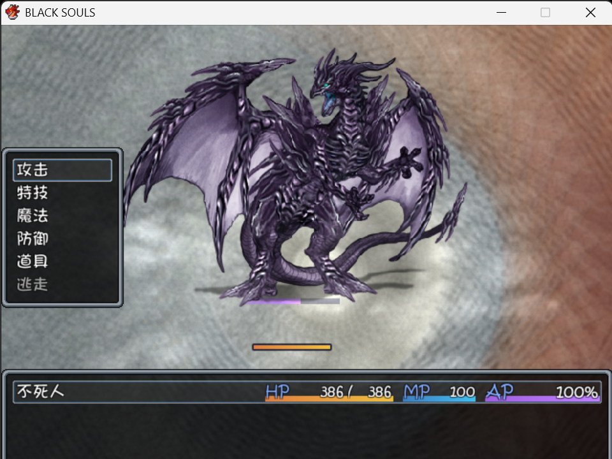Click the AP 100% status bar
612x459 pixels.
[x=542, y=392]
